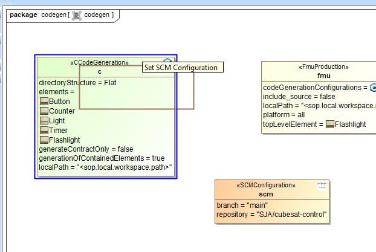Click the codeGenerationConfigurations property in fmu
This screenshot has height=252, width=376.
coord(315,88)
